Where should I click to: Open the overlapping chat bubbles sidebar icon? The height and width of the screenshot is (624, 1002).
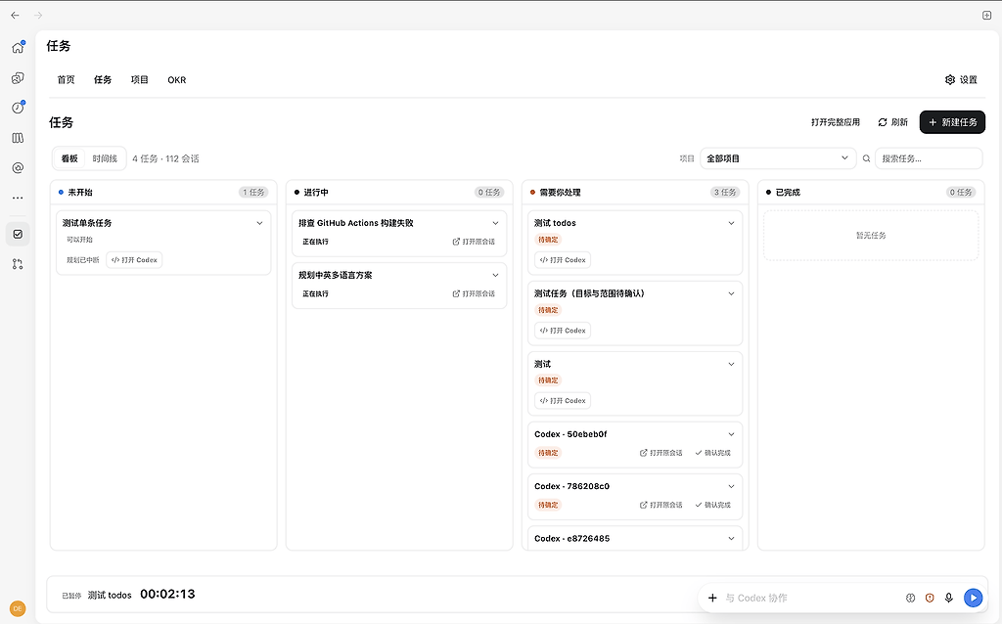tap(18, 78)
